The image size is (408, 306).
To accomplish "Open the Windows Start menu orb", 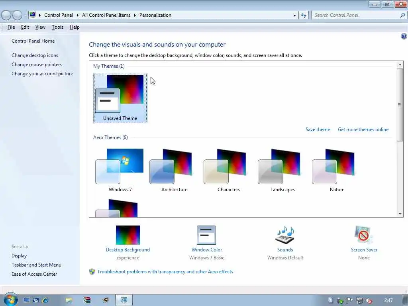I will [x=10, y=300].
